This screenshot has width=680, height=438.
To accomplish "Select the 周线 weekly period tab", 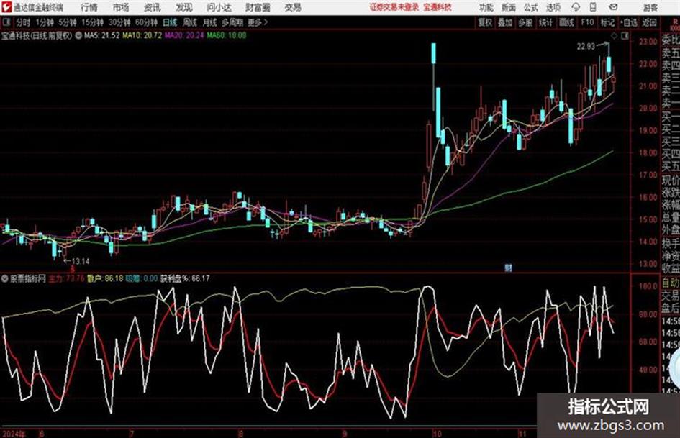I will 190,22.
